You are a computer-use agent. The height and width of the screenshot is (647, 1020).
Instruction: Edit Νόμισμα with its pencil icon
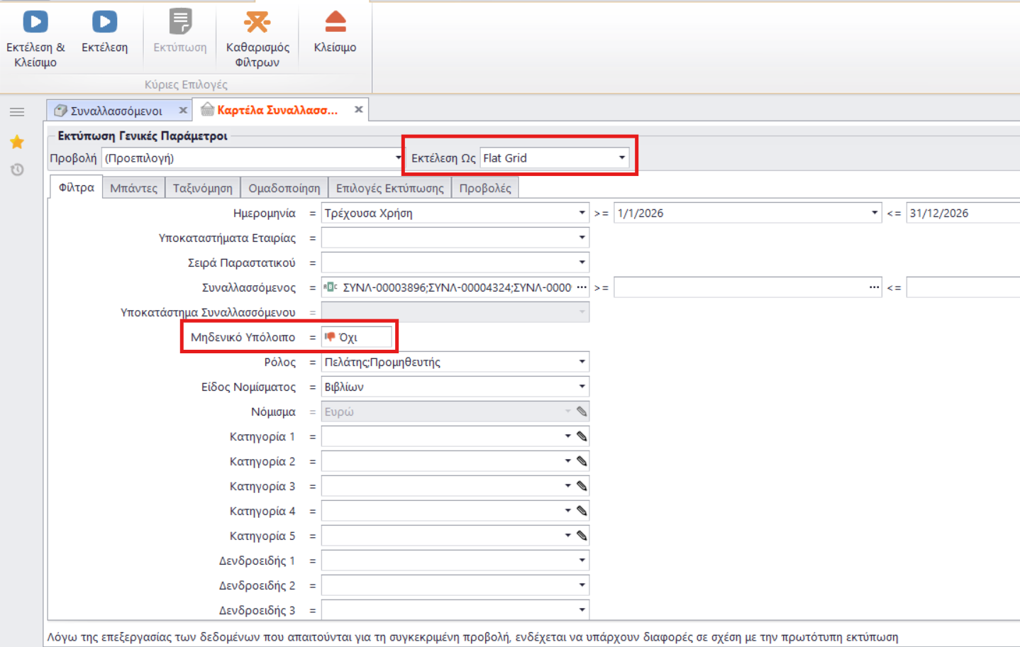(582, 411)
